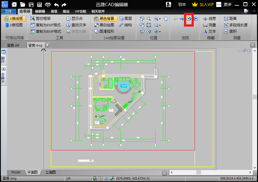The height and width of the screenshot is (182, 258).
Task: Switch to the Model layout tab
Action: coord(16,172)
